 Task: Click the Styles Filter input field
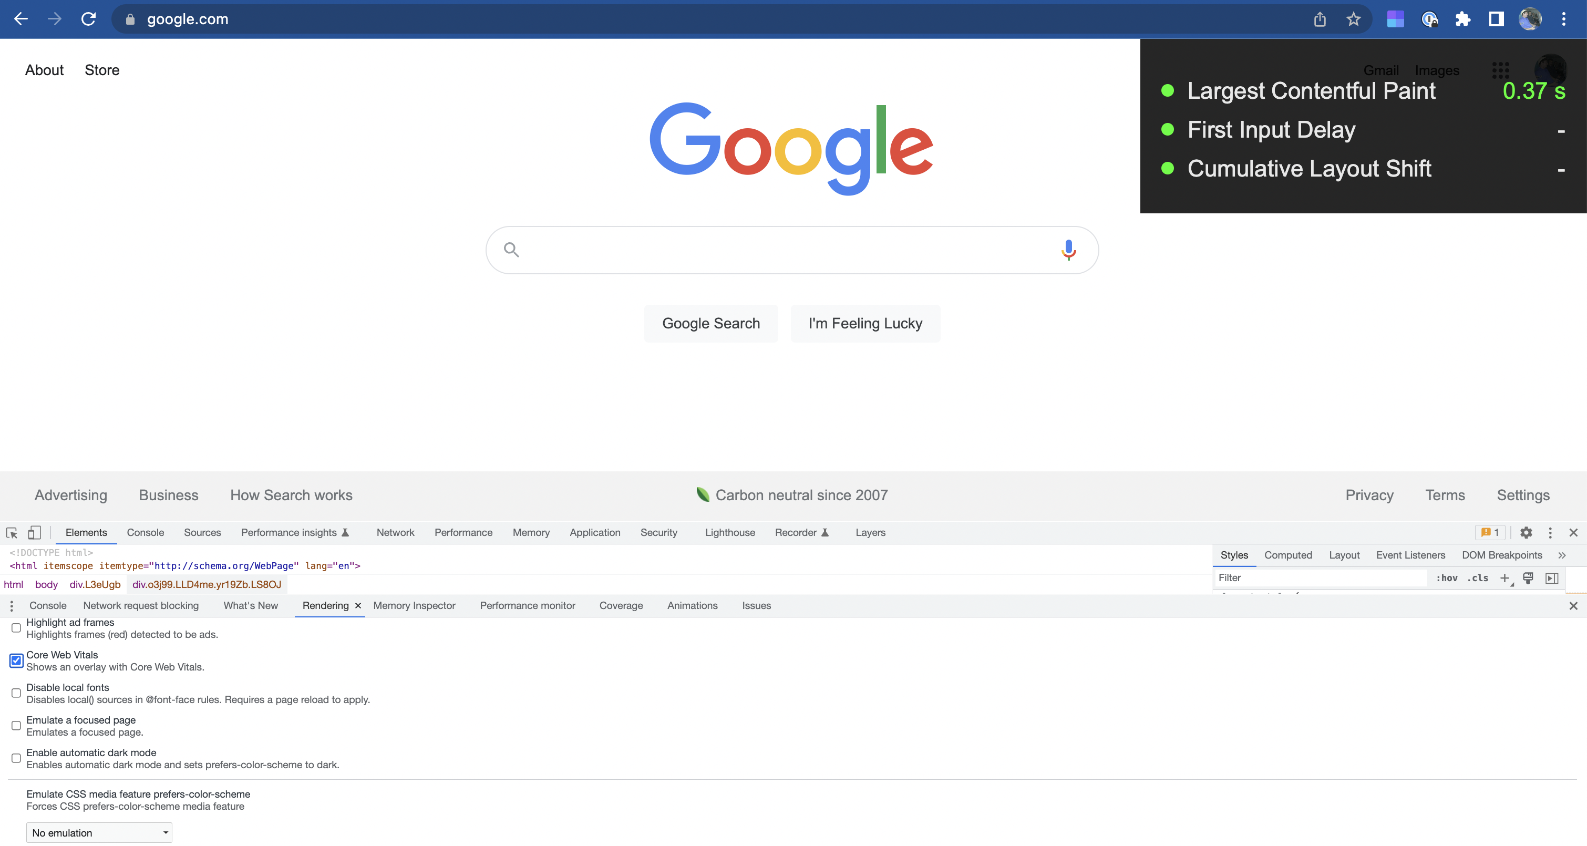pyautogui.click(x=1318, y=577)
